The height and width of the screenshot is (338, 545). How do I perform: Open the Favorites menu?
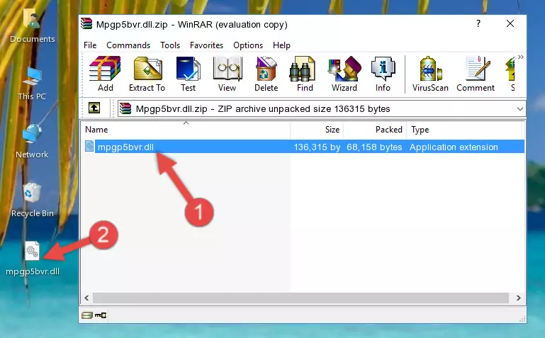pyautogui.click(x=206, y=45)
